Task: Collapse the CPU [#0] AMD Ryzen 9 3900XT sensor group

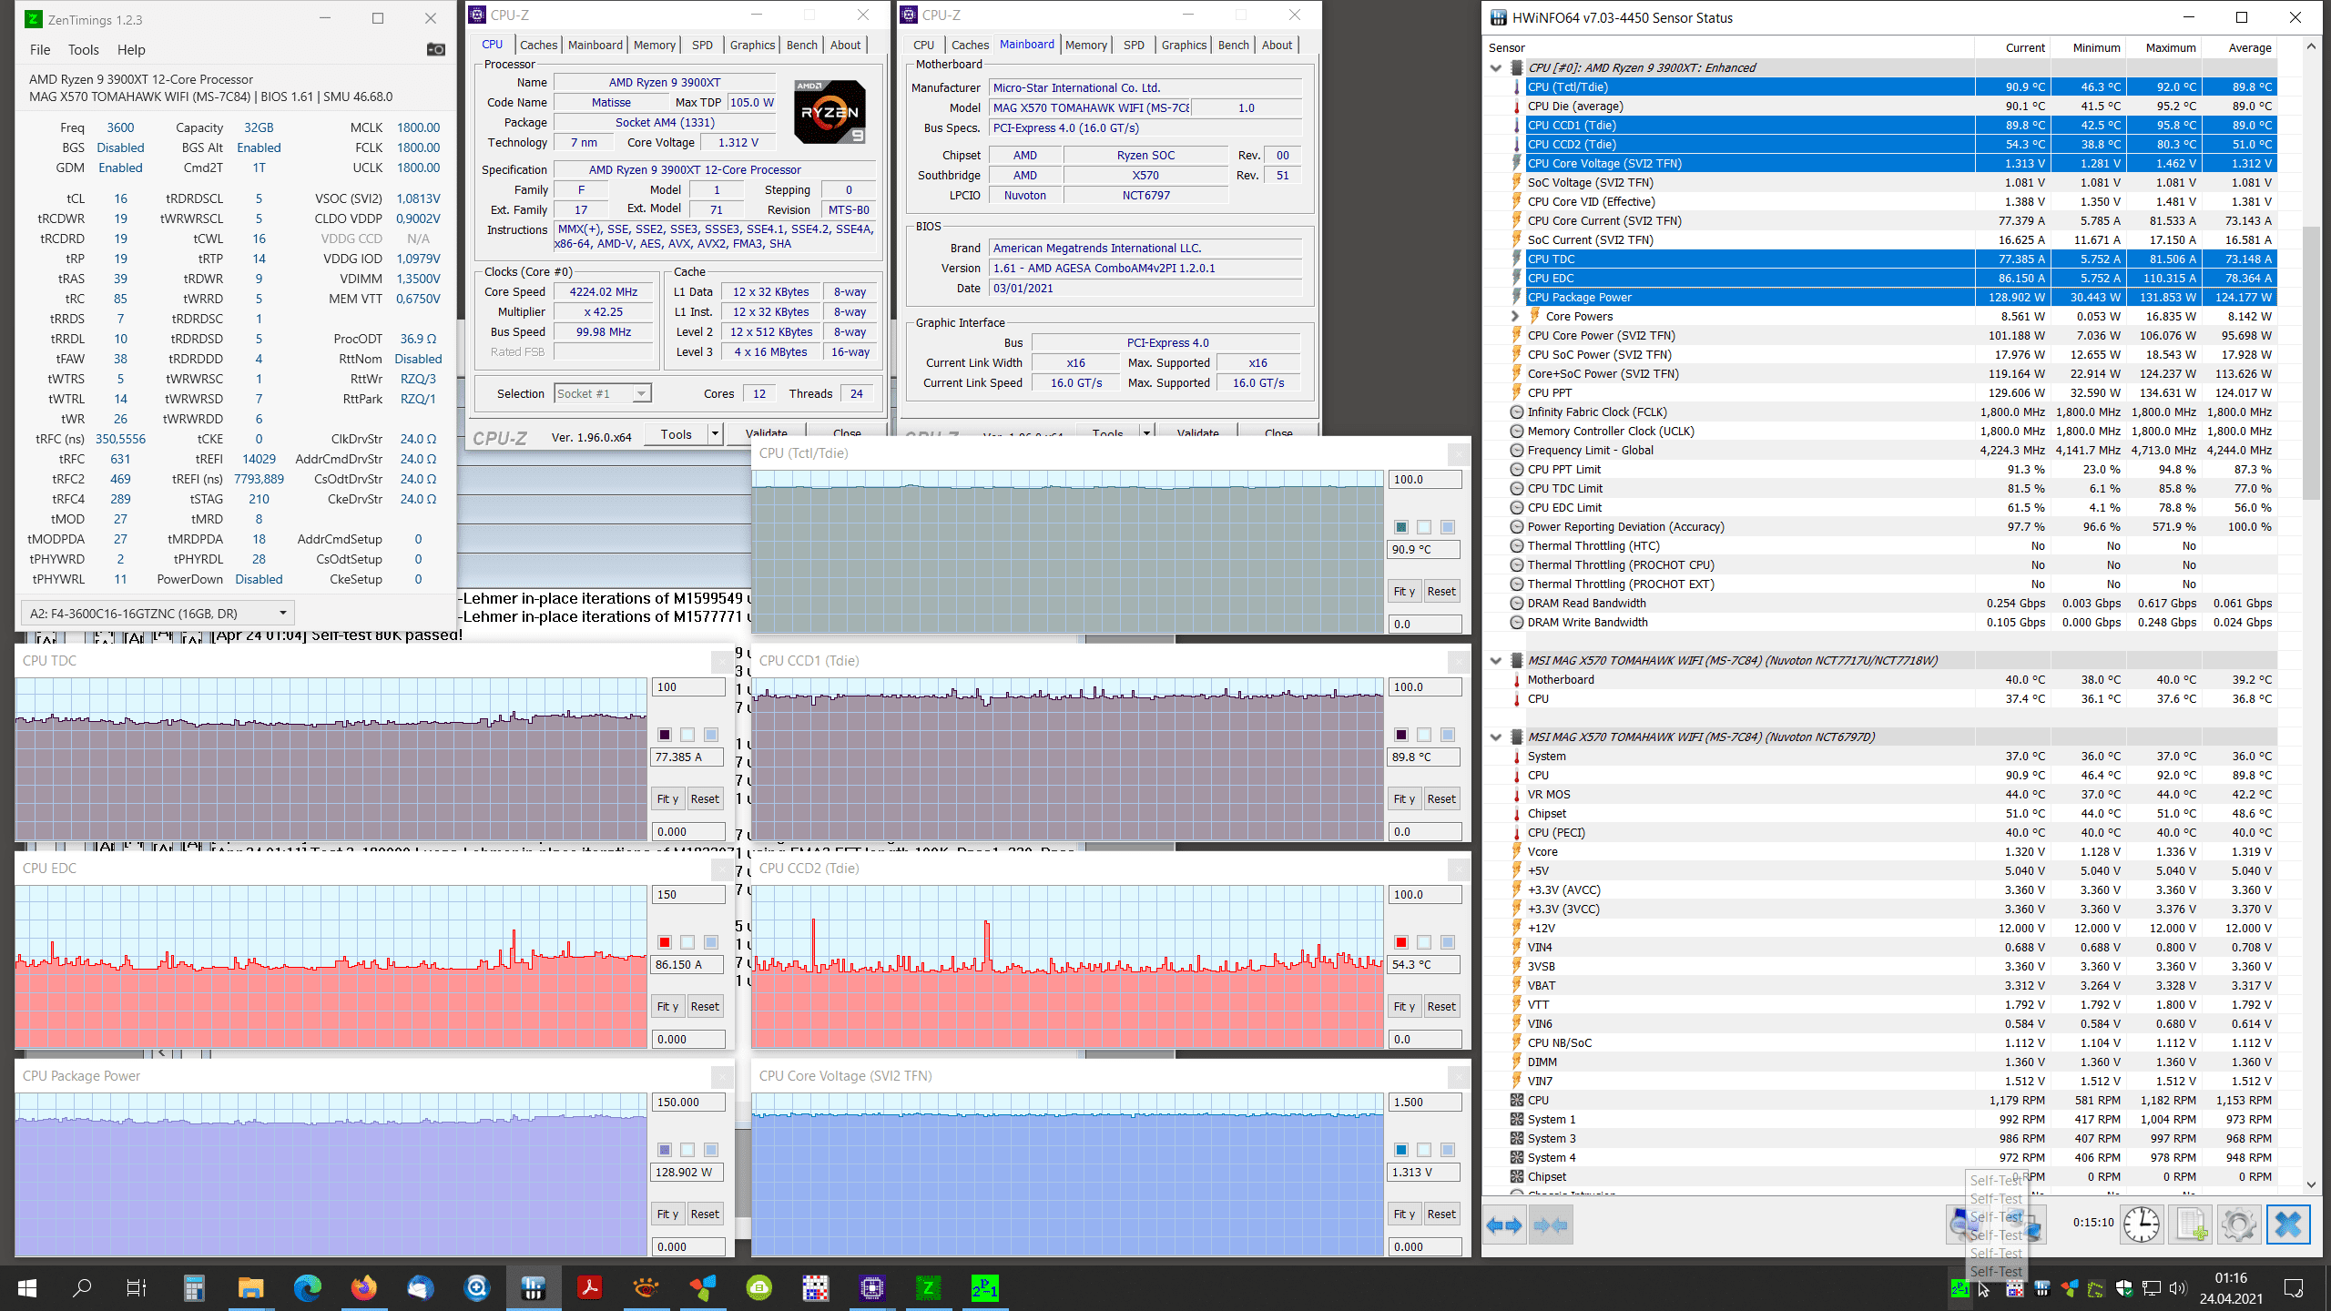Action: (x=1496, y=67)
